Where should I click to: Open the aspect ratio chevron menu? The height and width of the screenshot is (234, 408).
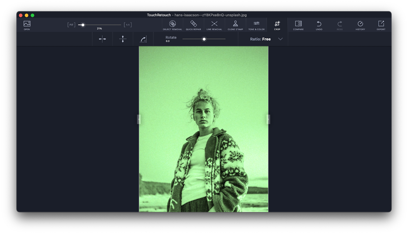[280, 39]
